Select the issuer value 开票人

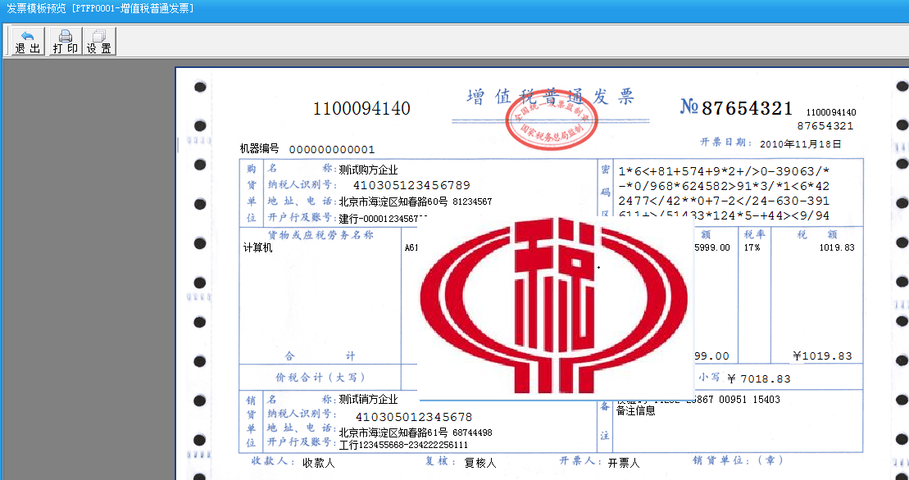(624, 463)
